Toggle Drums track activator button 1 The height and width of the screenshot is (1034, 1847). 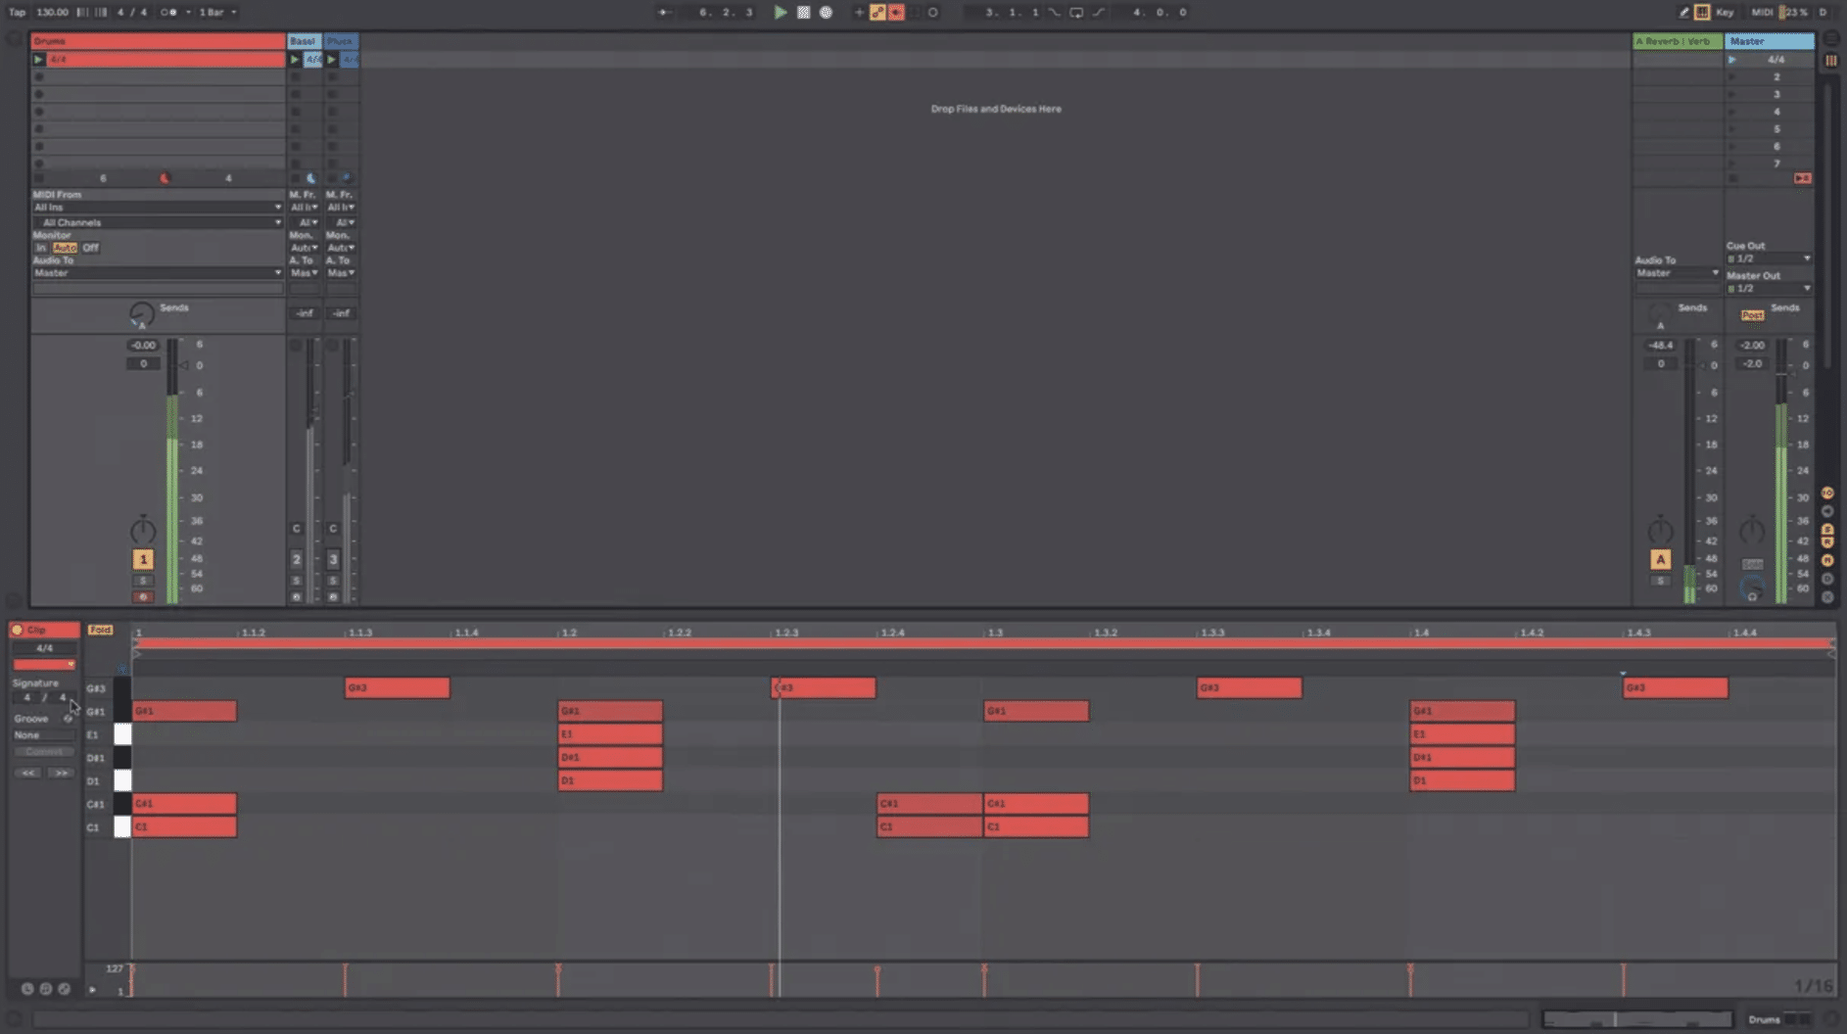pyautogui.click(x=143, y=559)
